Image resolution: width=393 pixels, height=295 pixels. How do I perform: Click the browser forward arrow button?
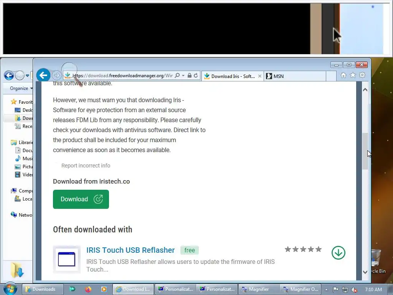[57, 75]
